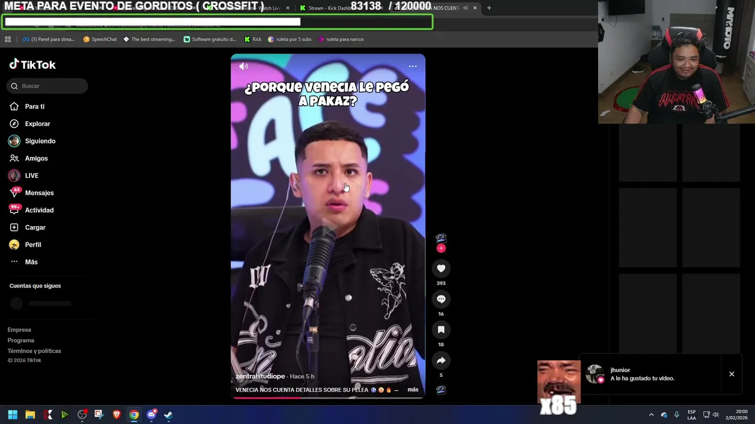Go to Siguiendo page
This screenshot has width=755, height=424.
[x=40, y=141]
